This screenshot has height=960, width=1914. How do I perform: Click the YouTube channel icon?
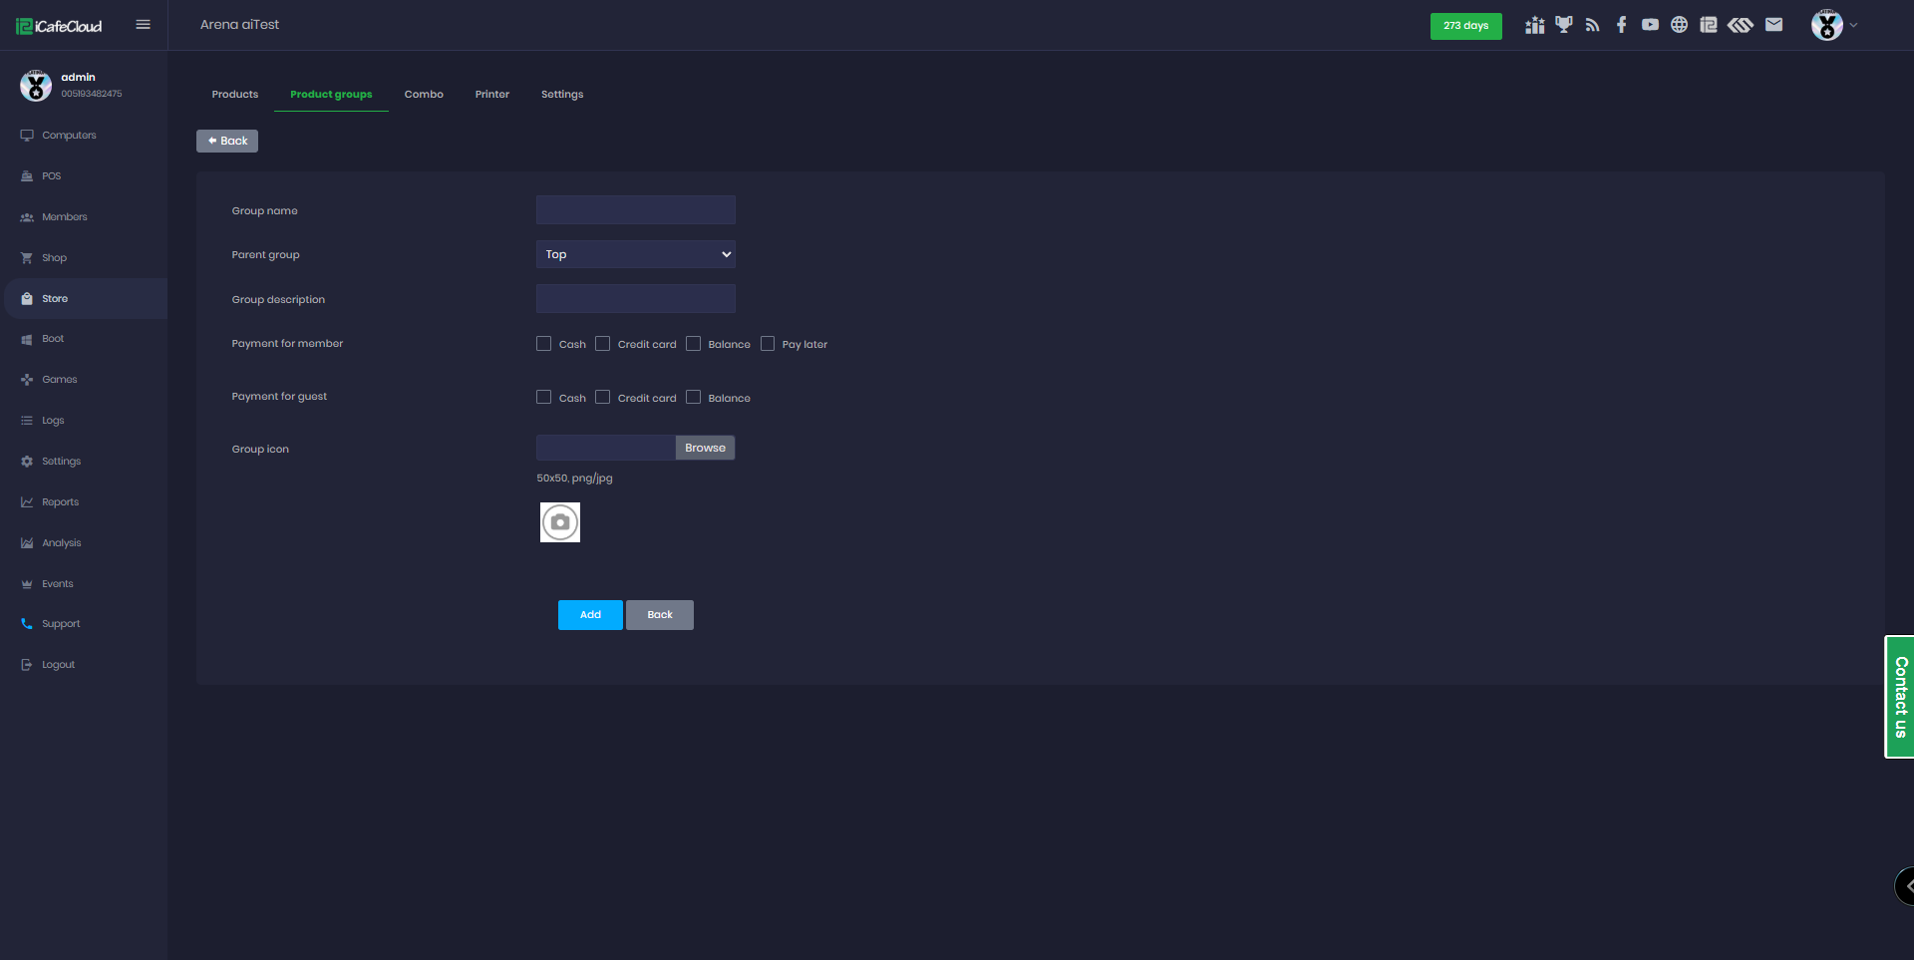(x=1650, y=25)
